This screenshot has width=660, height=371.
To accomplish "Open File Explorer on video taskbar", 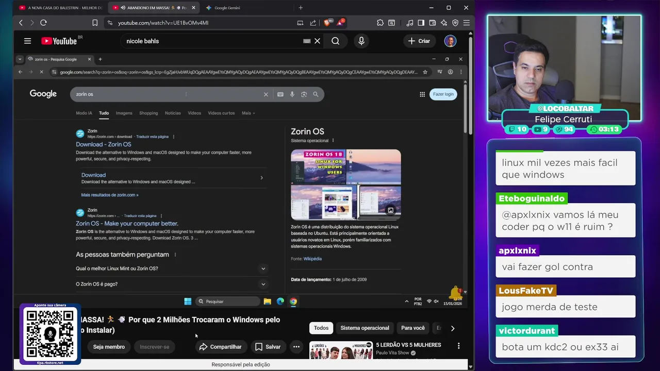I will [267, 301].
